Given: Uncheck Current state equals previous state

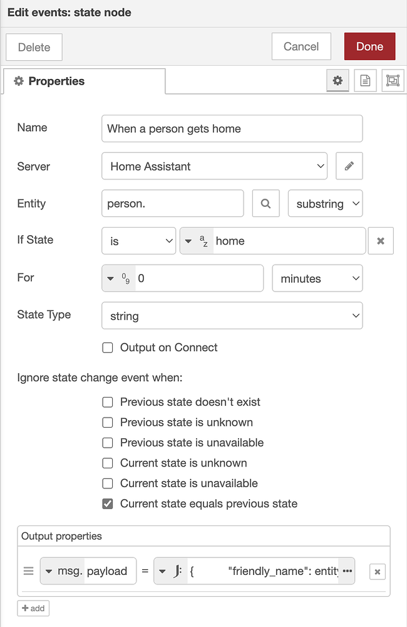Looking at the screenshot, I should click(x=107, y=503).
